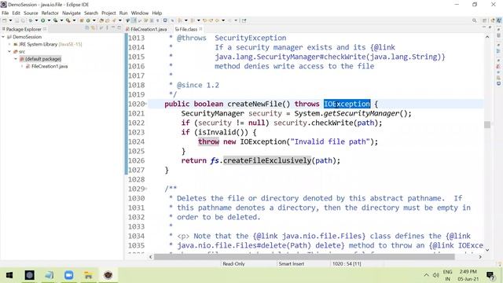503x283 pixels.
Task: Open File Explorer from the taskbar
Action: (88, 275)
